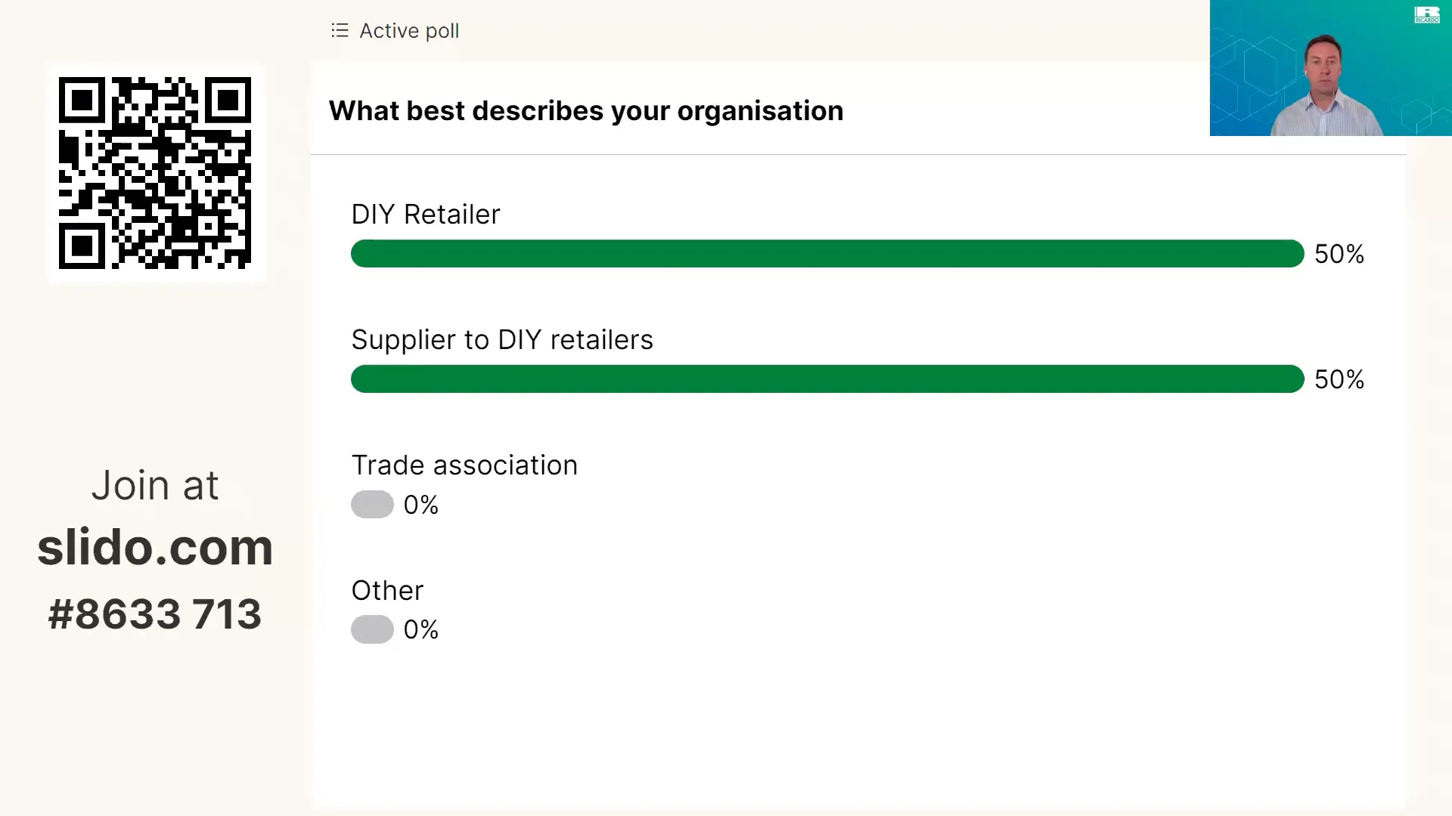Click the Join at text
The height and width of the screenshot is (816, 1452).
[155, 485]
